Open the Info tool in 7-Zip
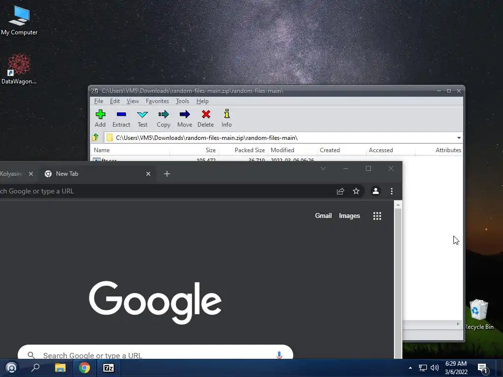The width and height of the screenshot is (503, 377). pos(226,118)
